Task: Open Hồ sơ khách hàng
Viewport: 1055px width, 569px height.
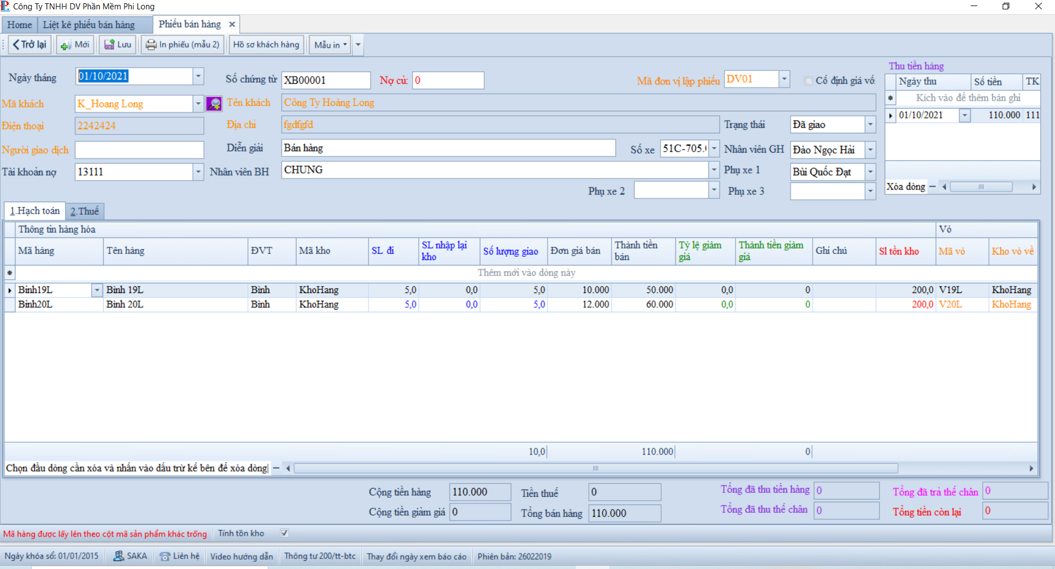Action: pyautogui.click(x=266, y=45)
